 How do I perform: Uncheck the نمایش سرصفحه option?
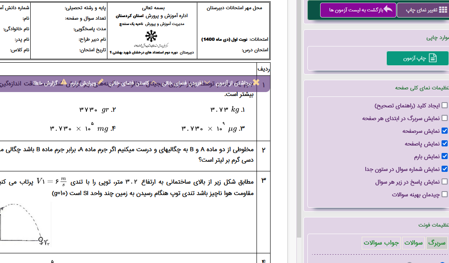click(x=445, y=131)
